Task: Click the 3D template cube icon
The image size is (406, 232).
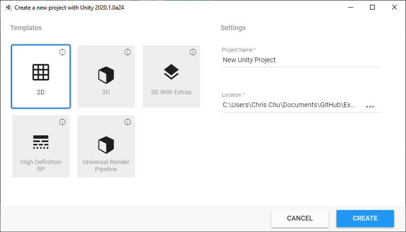Action: [106, 75]
